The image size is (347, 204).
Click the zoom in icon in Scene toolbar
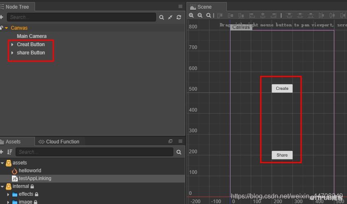click(191, 15)
